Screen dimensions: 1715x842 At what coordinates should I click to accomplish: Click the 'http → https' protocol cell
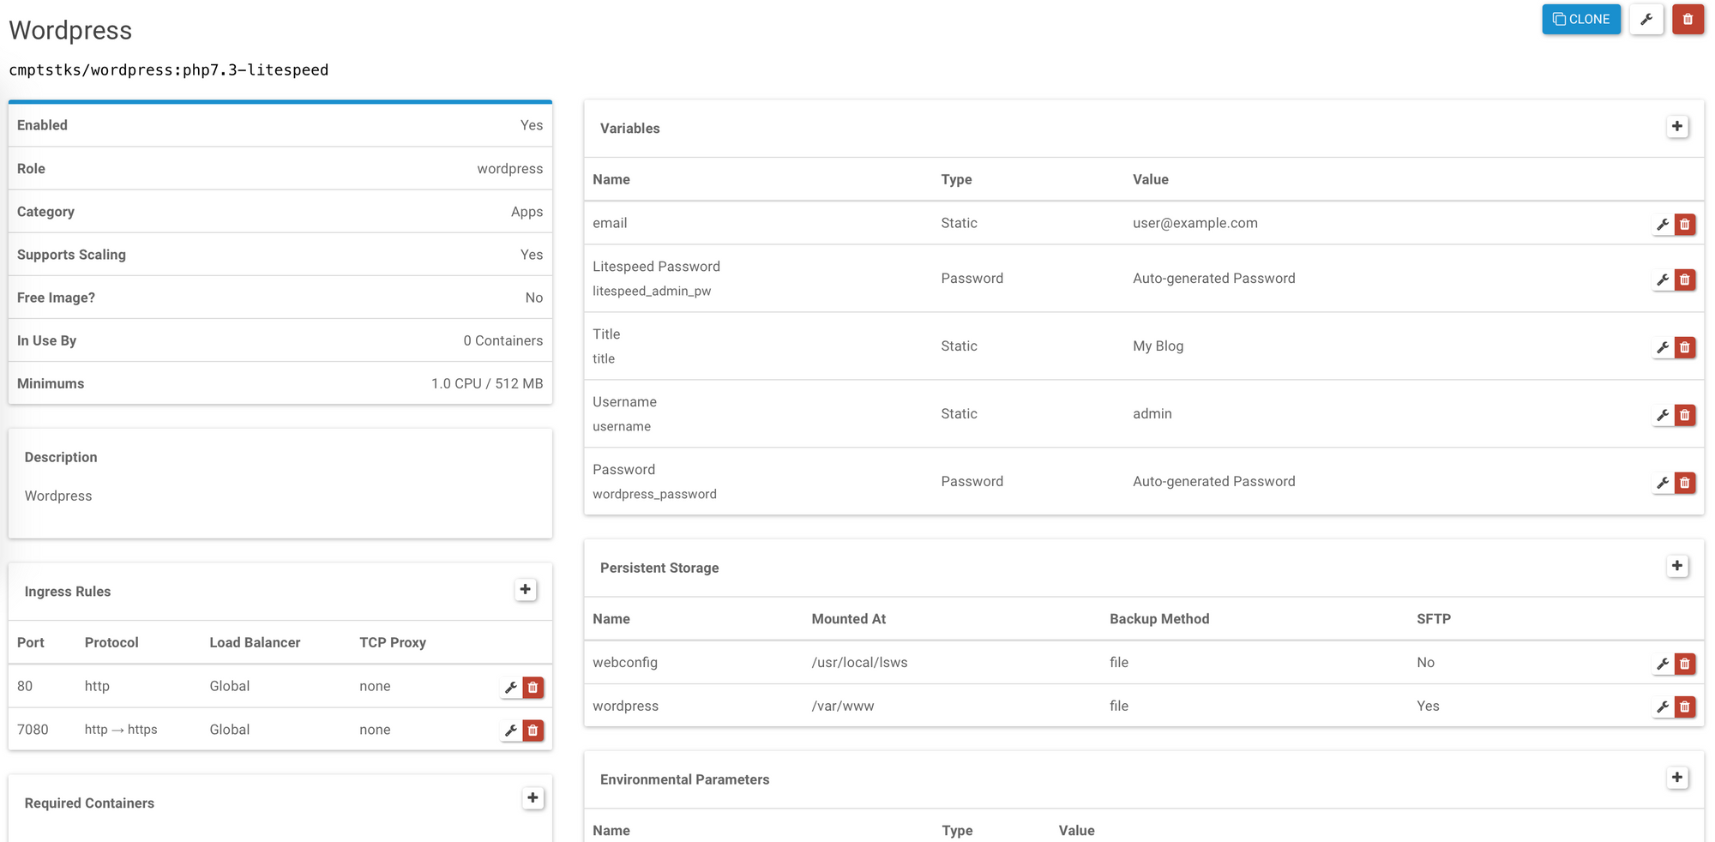121,729
